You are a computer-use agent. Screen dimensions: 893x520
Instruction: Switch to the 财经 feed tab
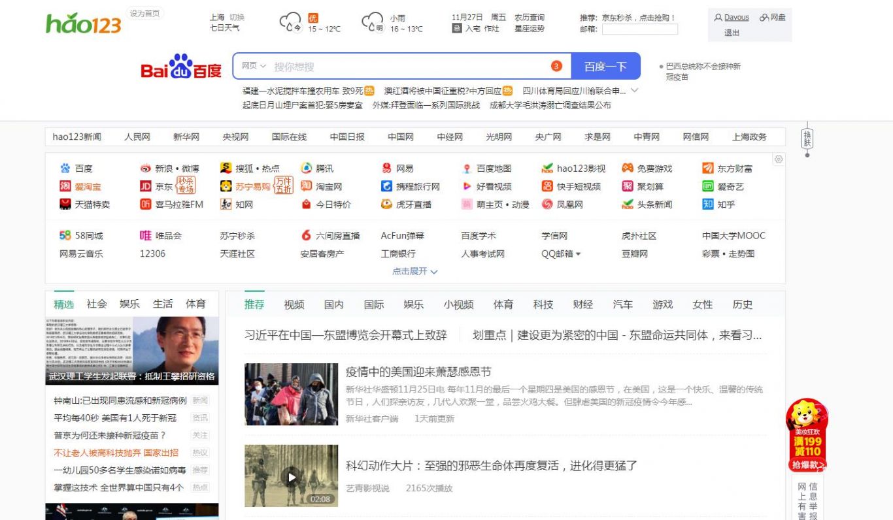[x=582, y=304]
